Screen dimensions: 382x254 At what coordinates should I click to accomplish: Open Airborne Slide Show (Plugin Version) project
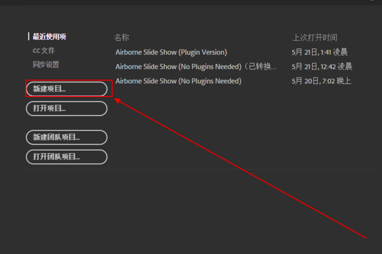click(x=171, y=52)
